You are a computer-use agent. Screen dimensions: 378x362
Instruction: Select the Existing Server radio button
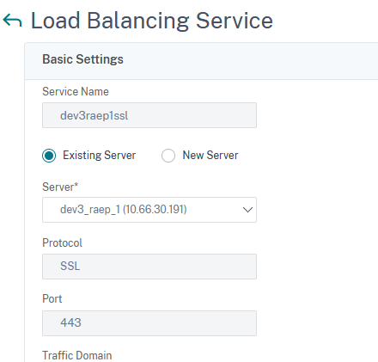click(x=49, y=156)
